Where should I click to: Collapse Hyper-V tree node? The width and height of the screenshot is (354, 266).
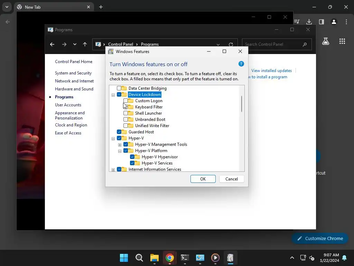(x=113, y=139)
